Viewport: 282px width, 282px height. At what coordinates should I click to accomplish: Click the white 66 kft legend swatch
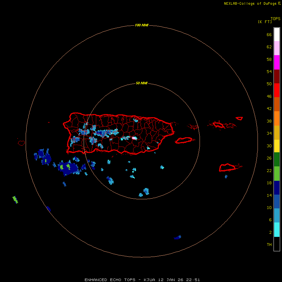pos(277,34)
